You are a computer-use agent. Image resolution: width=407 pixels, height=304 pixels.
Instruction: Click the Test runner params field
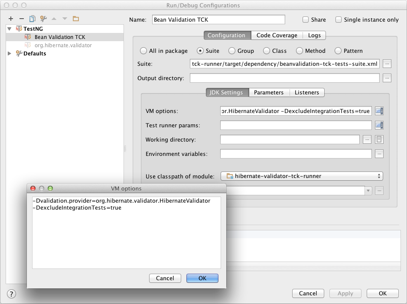point(296,125)
